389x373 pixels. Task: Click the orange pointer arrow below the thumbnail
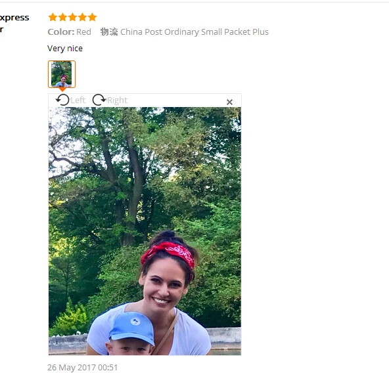click(62, 89)
